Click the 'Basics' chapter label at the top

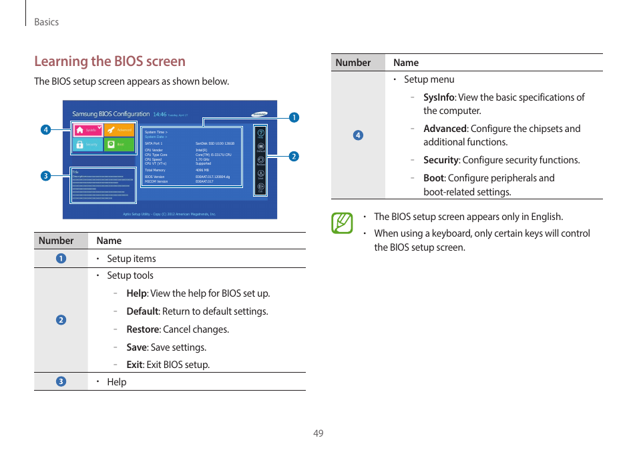pos(46,22)
